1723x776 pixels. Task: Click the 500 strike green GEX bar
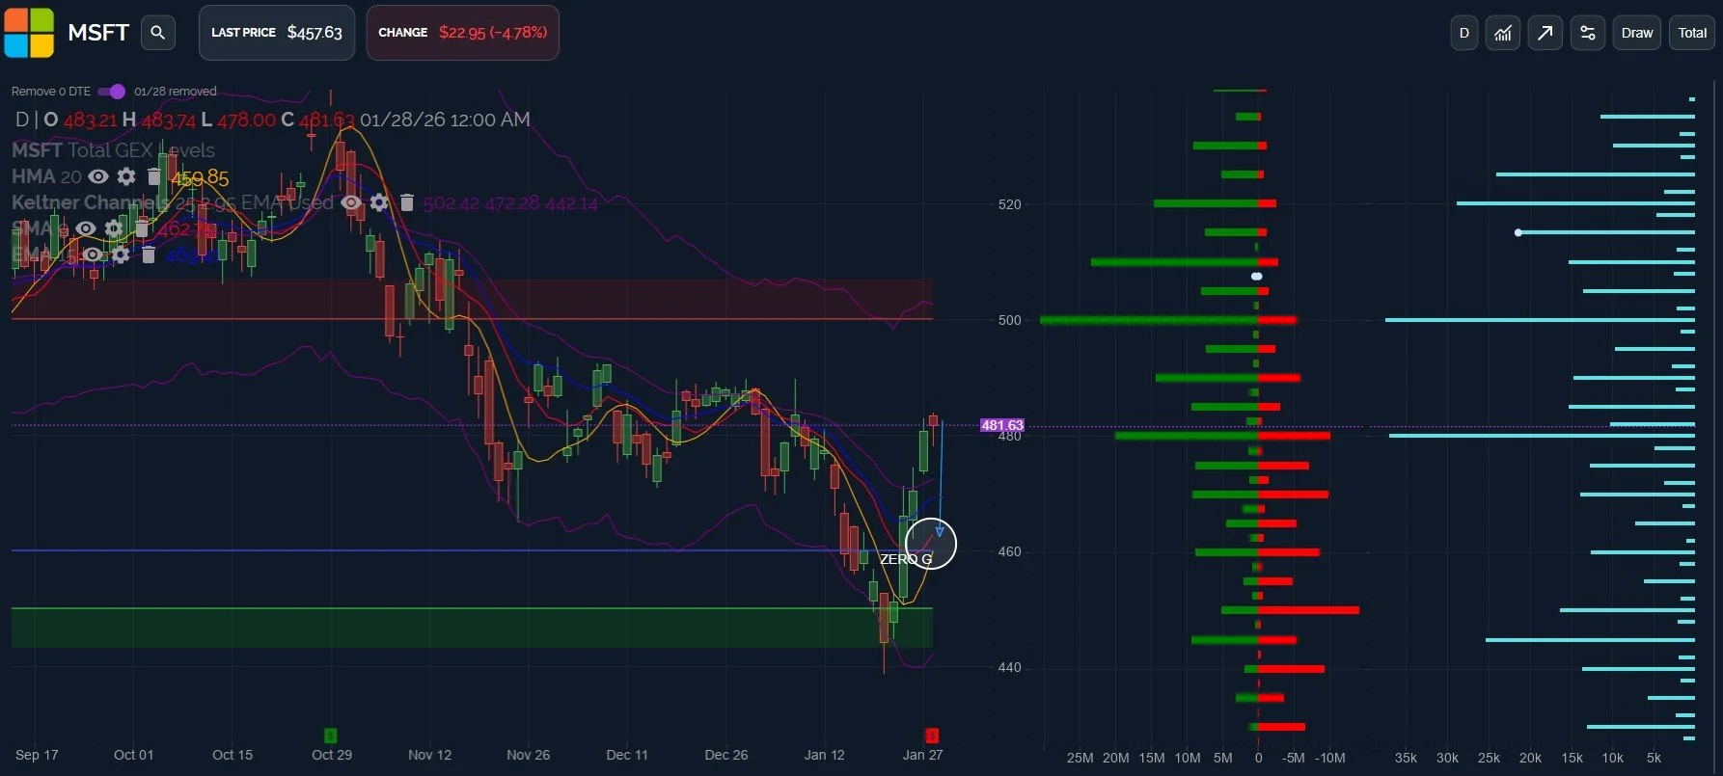click(1148, 320)
